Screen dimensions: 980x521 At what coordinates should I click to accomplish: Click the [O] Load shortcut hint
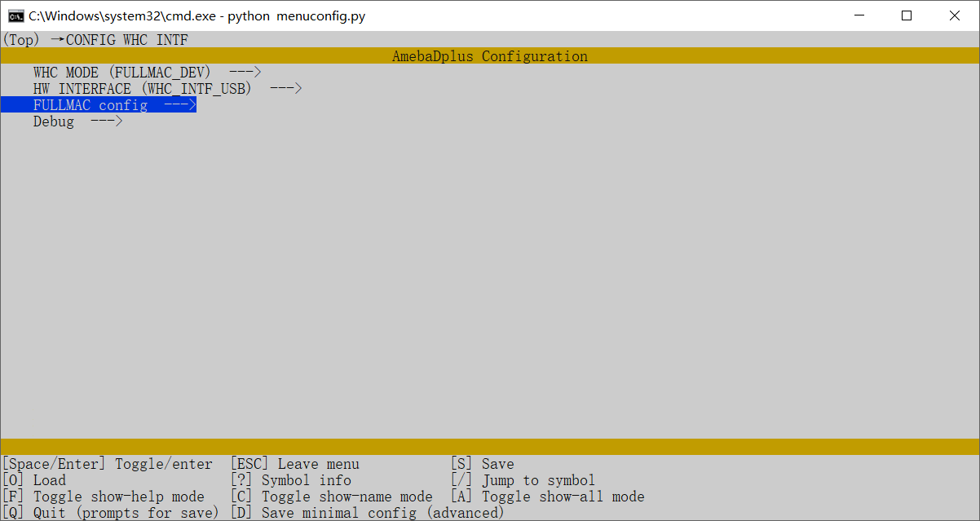click(x=34, y=480)
